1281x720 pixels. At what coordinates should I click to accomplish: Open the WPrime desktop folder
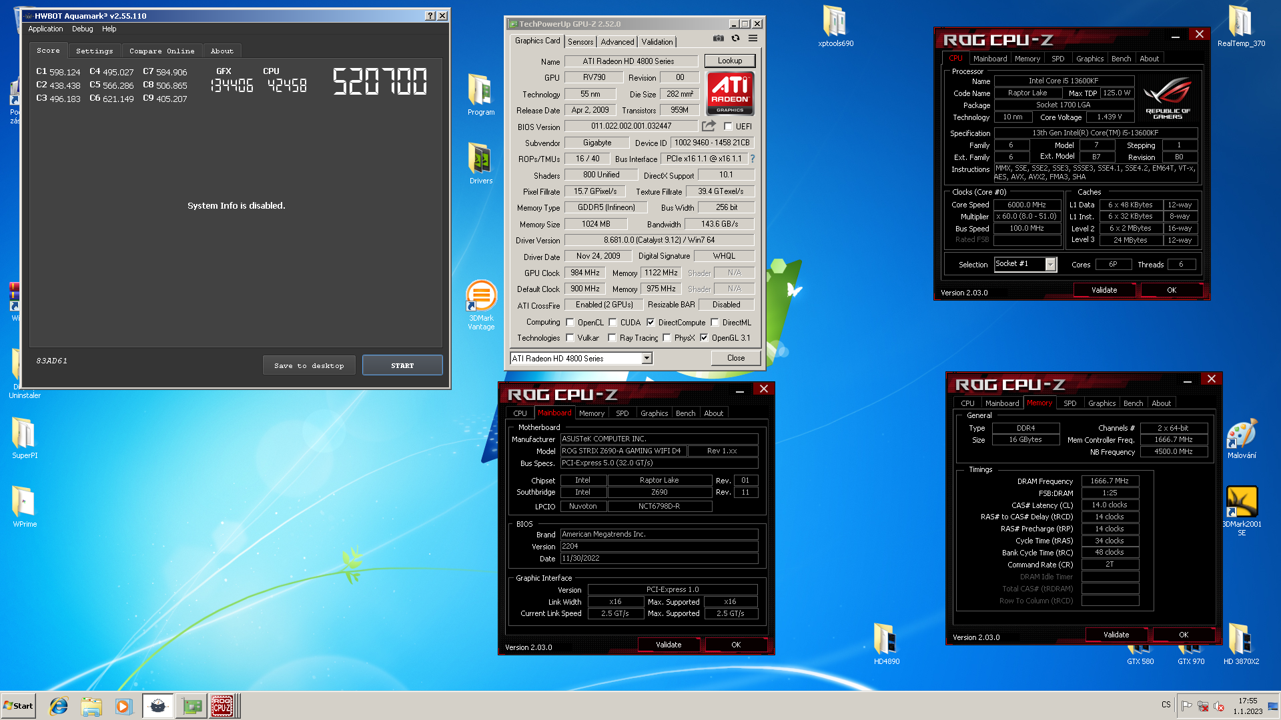click(x=25, y=506)
